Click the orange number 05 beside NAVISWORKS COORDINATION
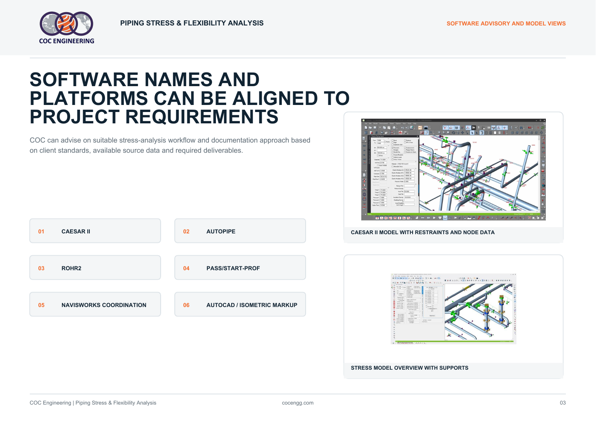Image resolution: width=596 pixels, height=421 pixels. [x=41, y=305]
